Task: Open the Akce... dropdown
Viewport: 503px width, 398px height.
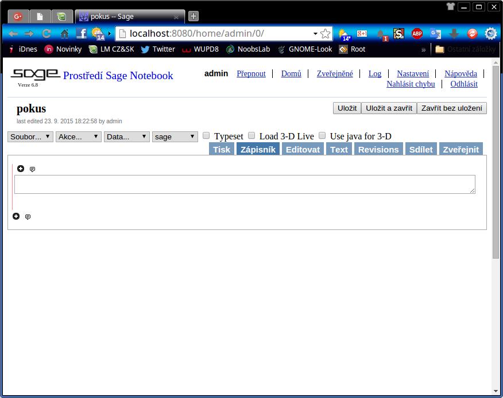Action: [79, 137]
